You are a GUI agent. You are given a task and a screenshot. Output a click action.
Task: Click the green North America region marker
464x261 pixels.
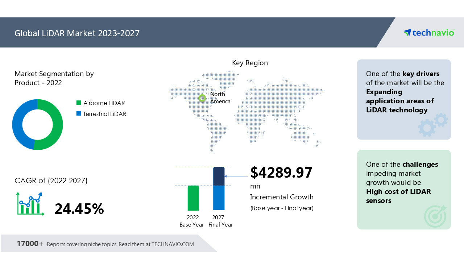(202, 98)
